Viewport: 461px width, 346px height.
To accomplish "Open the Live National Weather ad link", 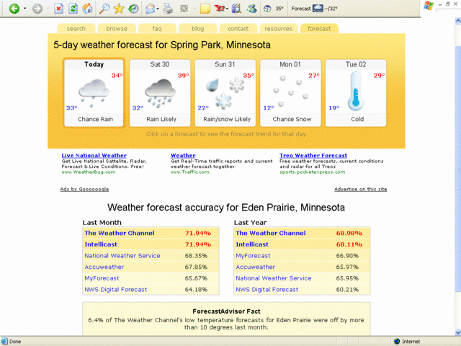I will 94,156.
